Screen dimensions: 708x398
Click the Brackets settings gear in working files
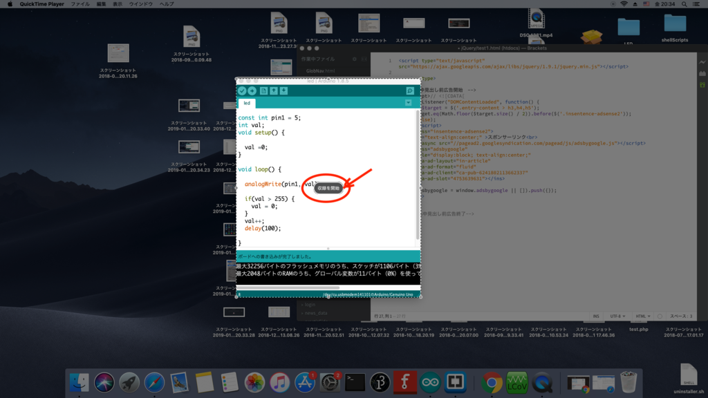coord(355,59)
